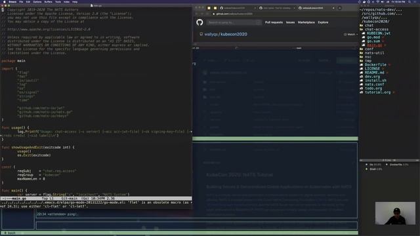Click the first yellow pinned tab icon

pos(209,8)
